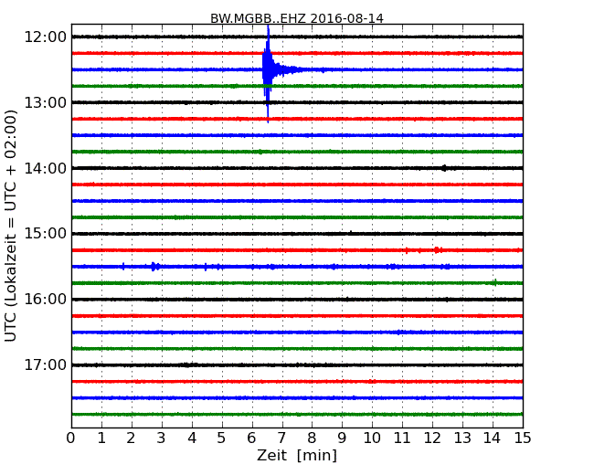Select the 14:00 time axis label
The height and width of the screenshot is (475, 594).
coord(45,168)
